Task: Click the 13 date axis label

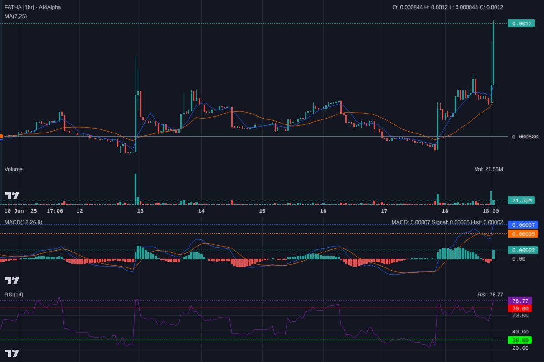Action: click(x=140, y=211)
